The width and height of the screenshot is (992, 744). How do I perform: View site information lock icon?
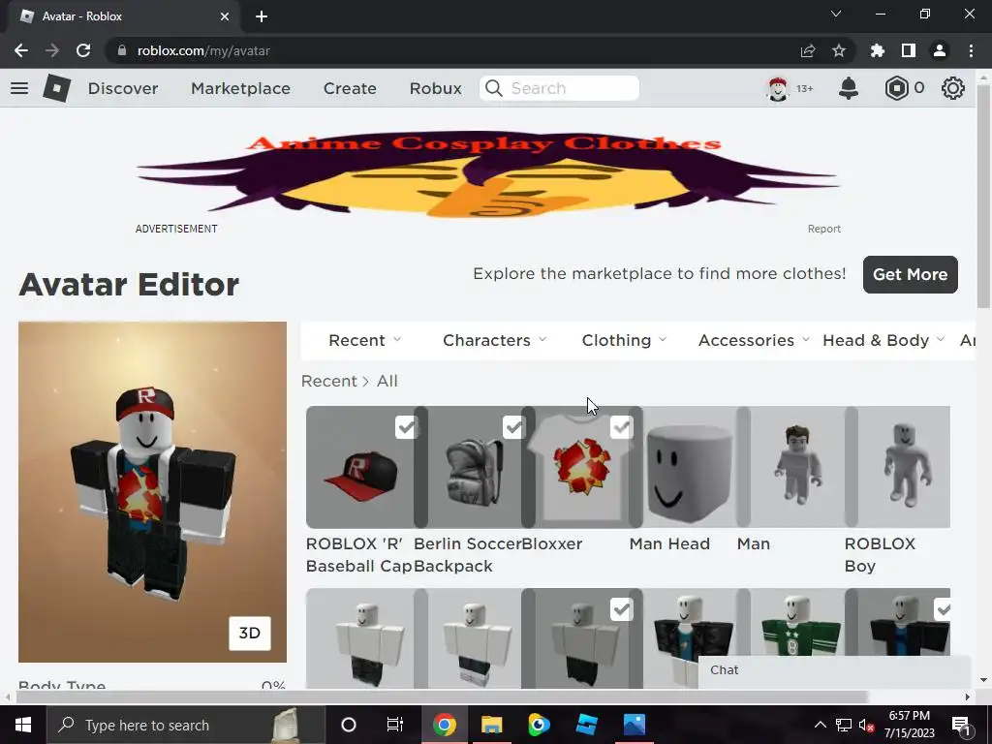coord(122,50)
